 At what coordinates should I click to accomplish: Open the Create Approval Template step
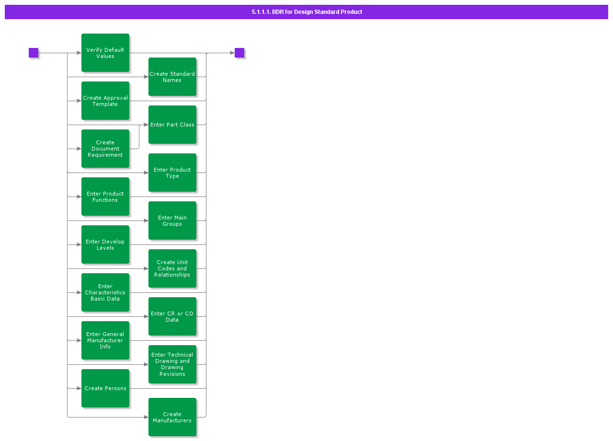tap(105, 101)
